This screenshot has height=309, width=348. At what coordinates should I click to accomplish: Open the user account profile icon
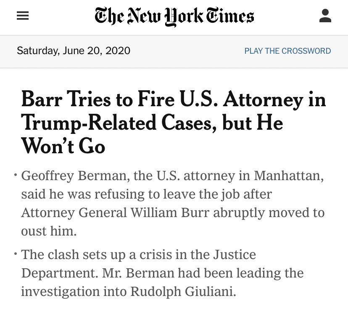pyautogui.click(x=325, y=16)
